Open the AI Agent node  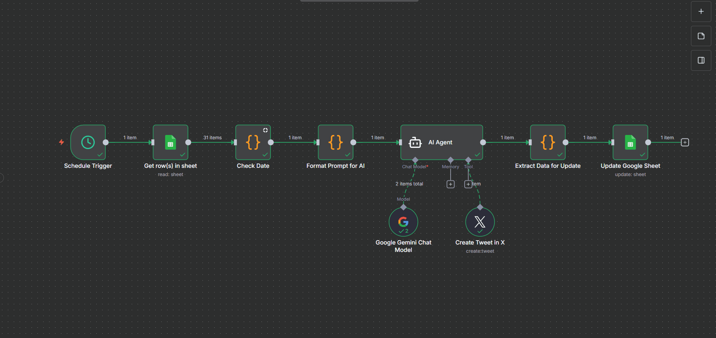click(x=442, y=142)
